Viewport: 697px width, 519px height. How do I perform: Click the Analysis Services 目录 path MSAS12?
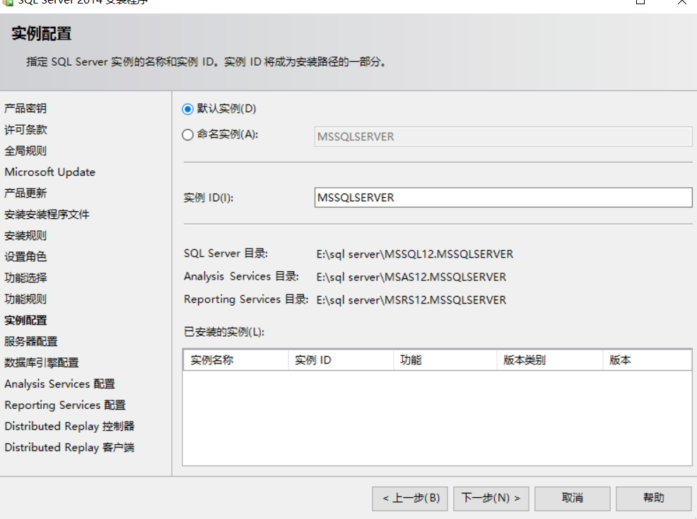[411, 277]
